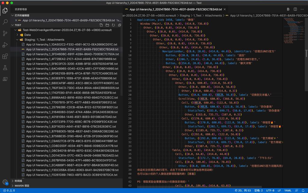Open file hierarchy_1_5F8C0FC5-320E
Screen dimensions: 308x193
(72, 64)
